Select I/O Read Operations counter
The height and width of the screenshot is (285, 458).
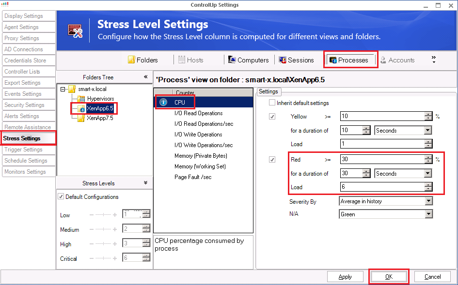pyautogui.click(x=203, y=113)
